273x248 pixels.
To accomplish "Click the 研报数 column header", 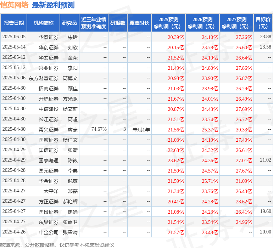I will [118, 23].
